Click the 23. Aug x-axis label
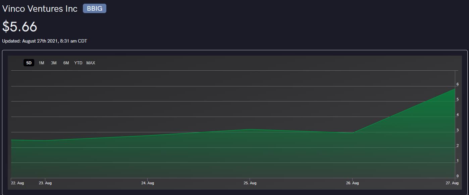This screenshot has height=195, width=469. tap(45, 183)
